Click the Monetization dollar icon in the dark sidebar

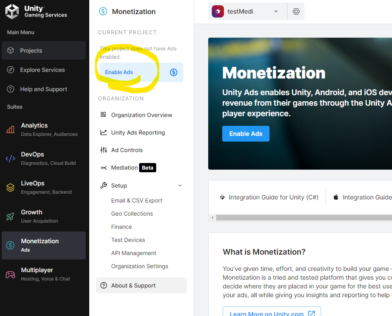(10, 245)
